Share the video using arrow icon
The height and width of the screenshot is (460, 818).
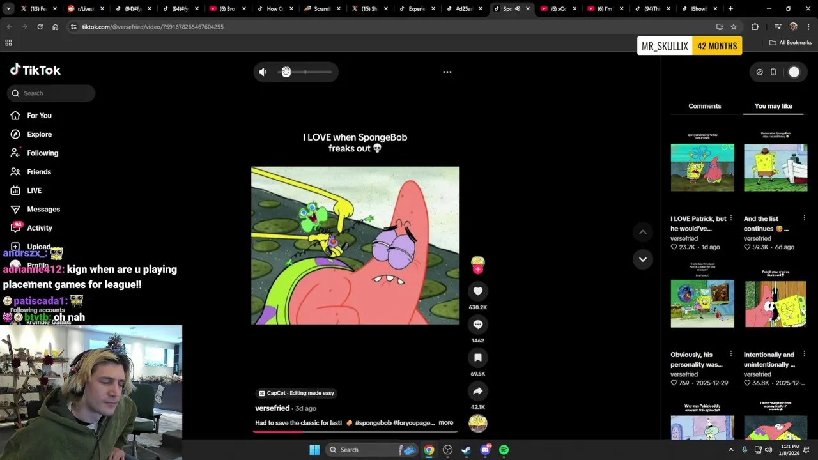[x=478, y=391]
